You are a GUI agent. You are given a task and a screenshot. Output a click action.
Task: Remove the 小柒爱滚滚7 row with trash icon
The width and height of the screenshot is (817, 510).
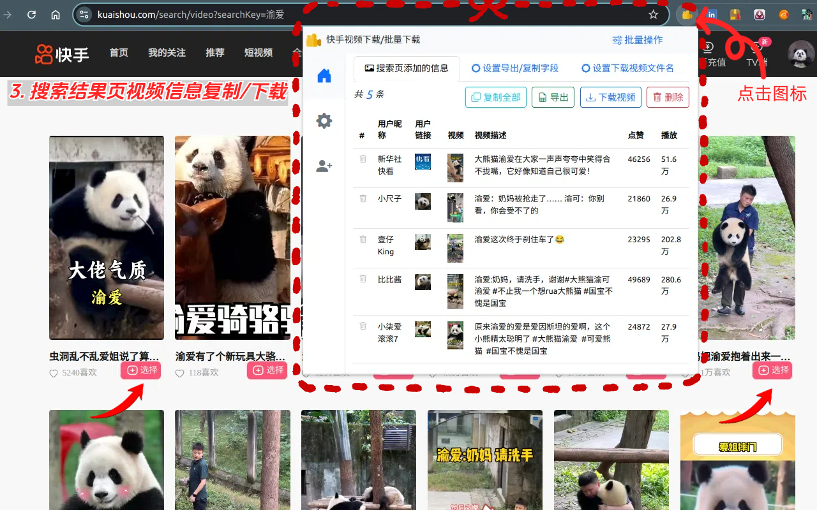tap(363, 326)
